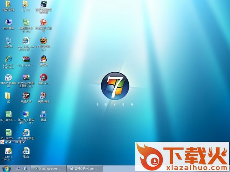Select the 回收站 recycle bin

pyautogui.click(x=8, y=41)
